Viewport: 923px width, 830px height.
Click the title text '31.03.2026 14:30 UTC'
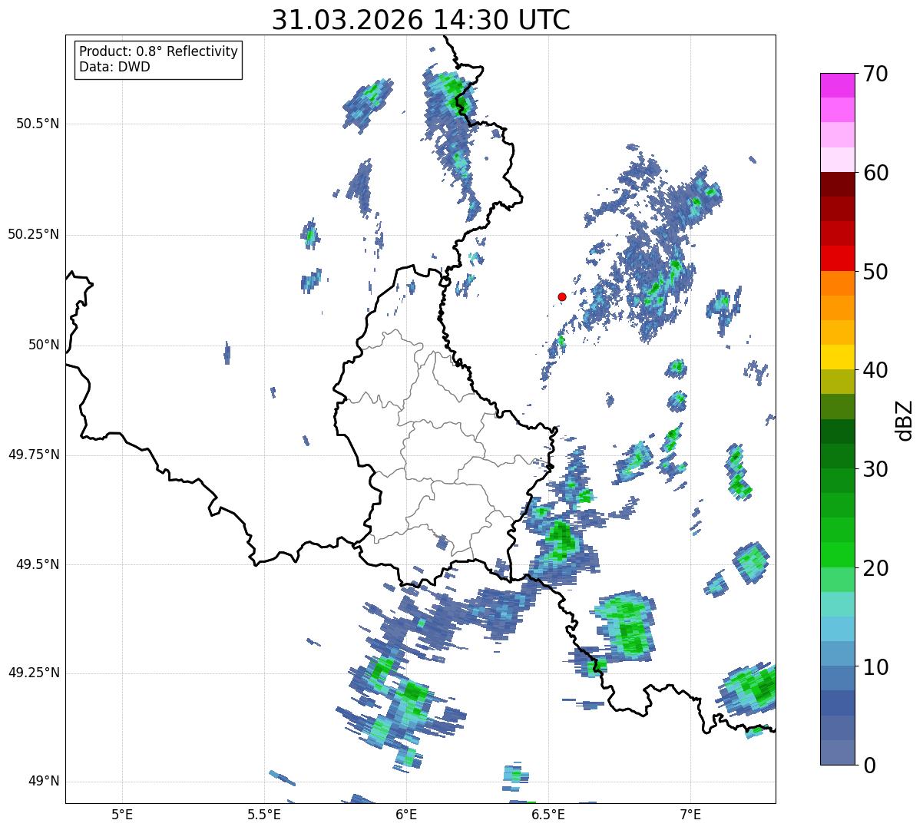coord(421,20)
